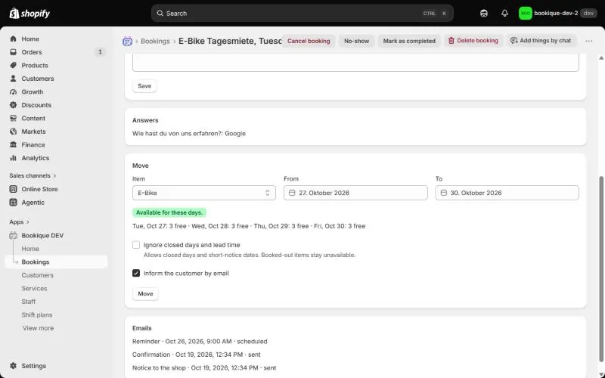This screenshot has width=605, height=378.
Task: Click the Settings gear icon
Action: [13, 366]
